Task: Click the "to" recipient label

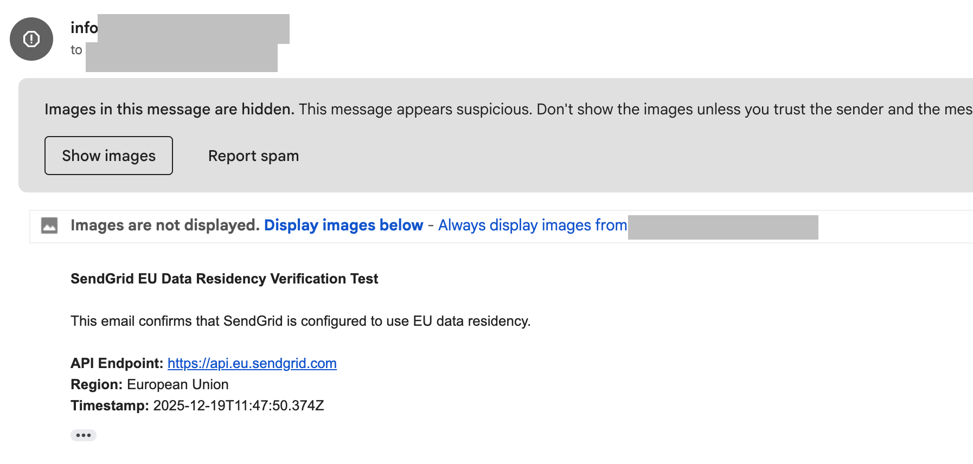Action: click(x=76, y=50)
